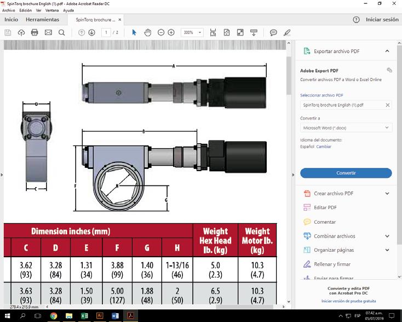Open the Find text magnifier tool
Screen dimensions: 402x322
61,32
